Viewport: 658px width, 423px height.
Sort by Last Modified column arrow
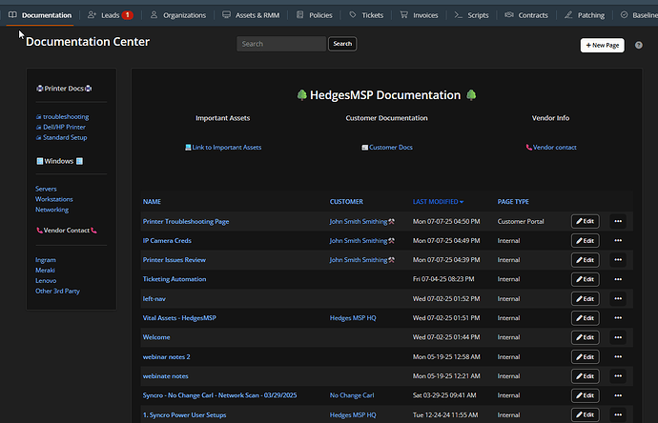pyautogui.click(x=462, y=202)
